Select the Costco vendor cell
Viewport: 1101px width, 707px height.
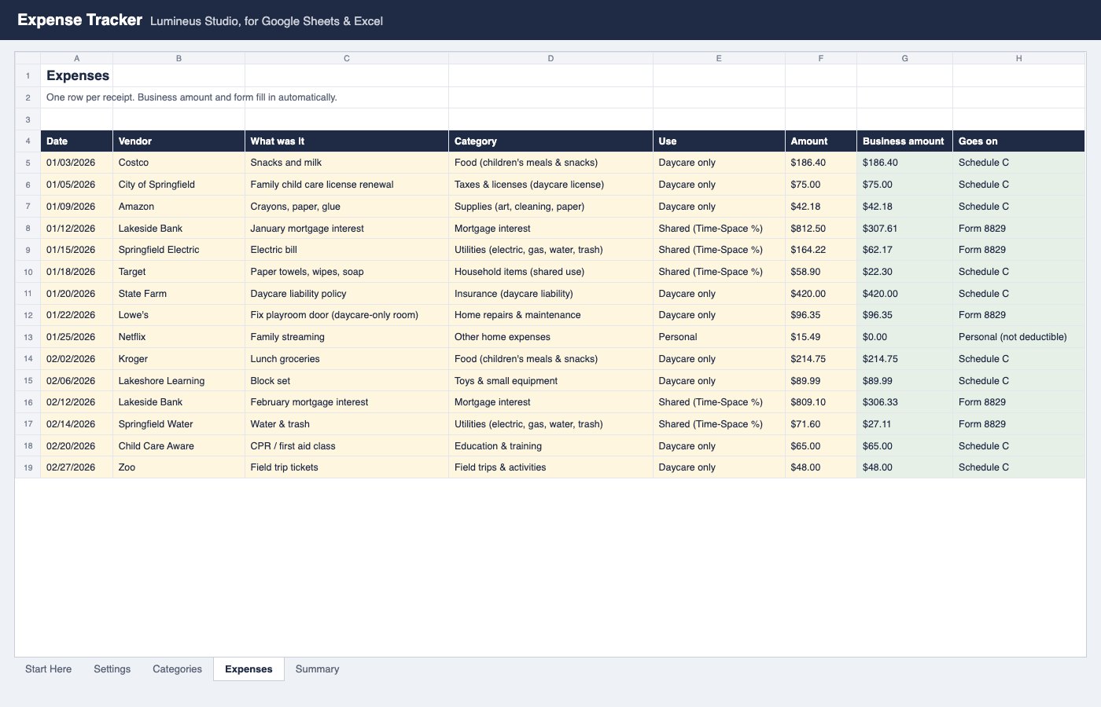coord(179,163)
